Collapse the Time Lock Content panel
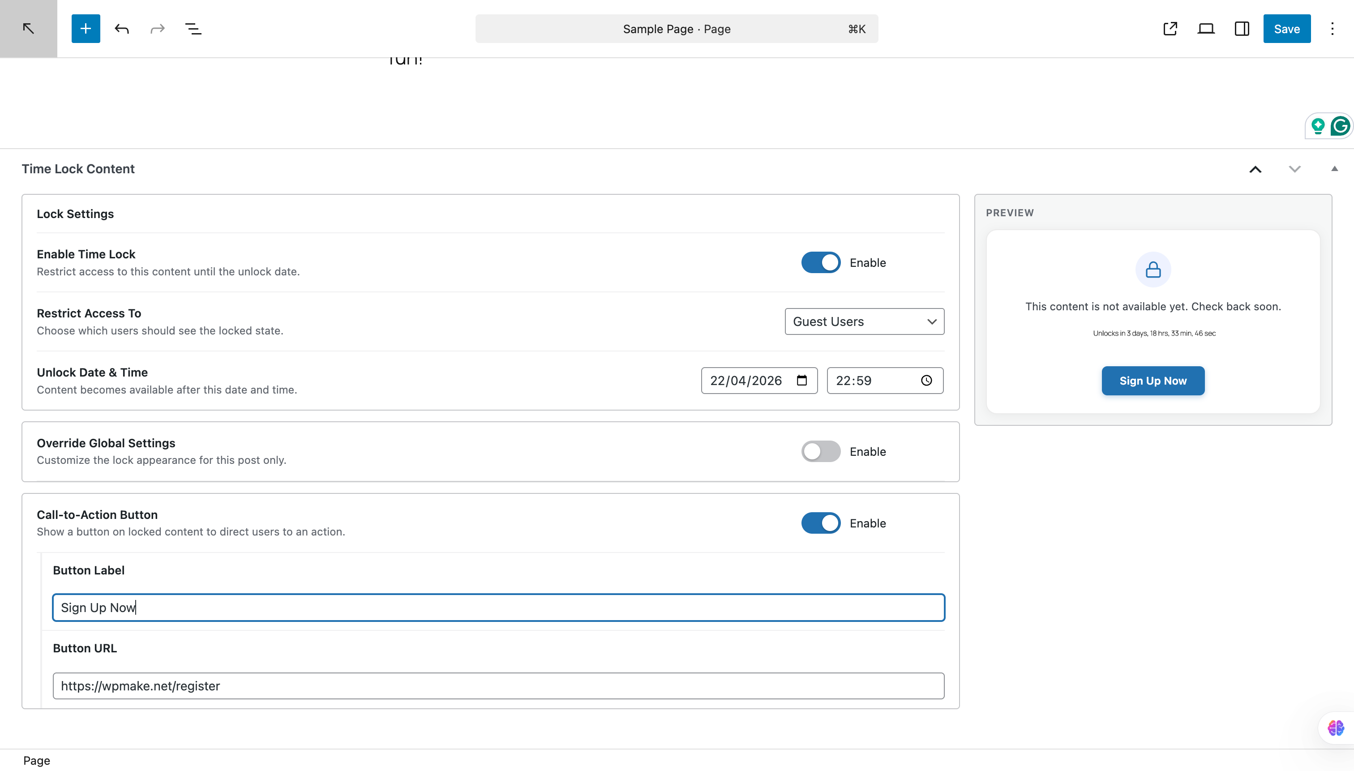The image size is (1354, 771). click(1334, 168)
